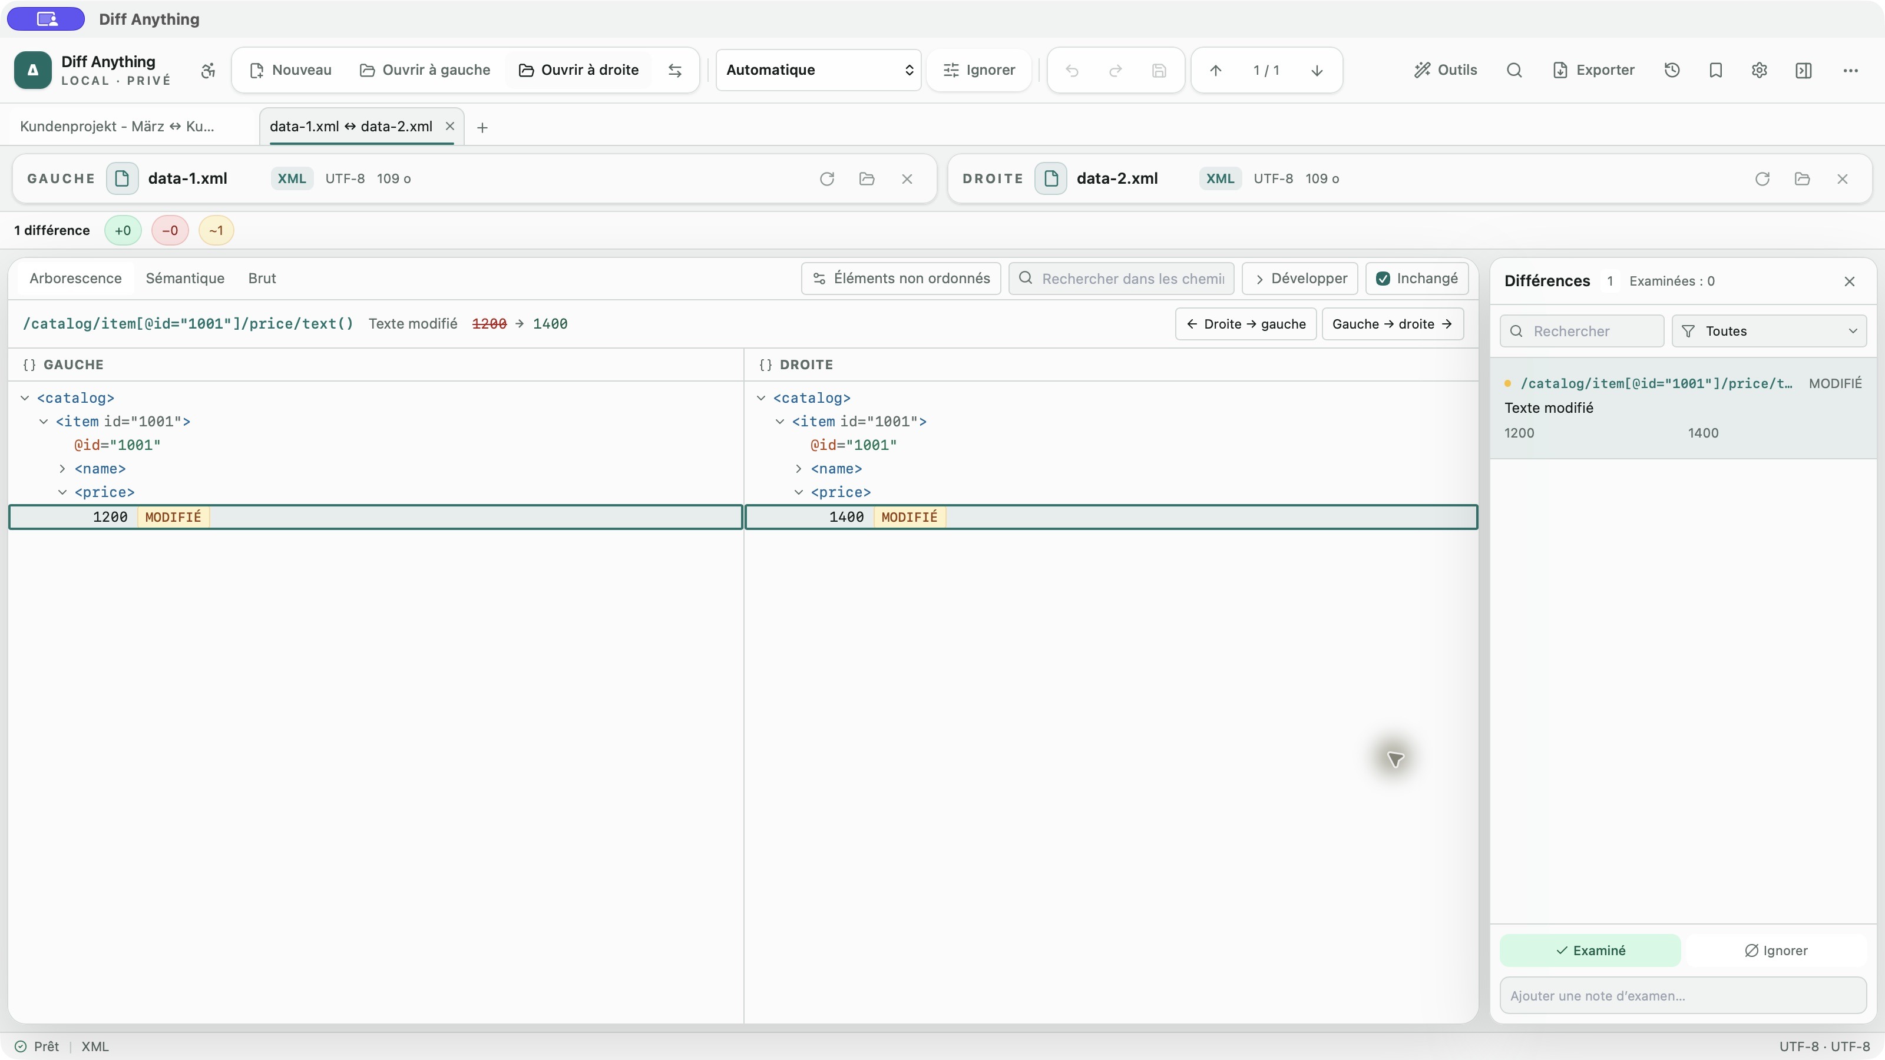Click the redo arrow icon
Screen dimensions: 1885x1060
pyautogui.click(x=1115, y=70)
